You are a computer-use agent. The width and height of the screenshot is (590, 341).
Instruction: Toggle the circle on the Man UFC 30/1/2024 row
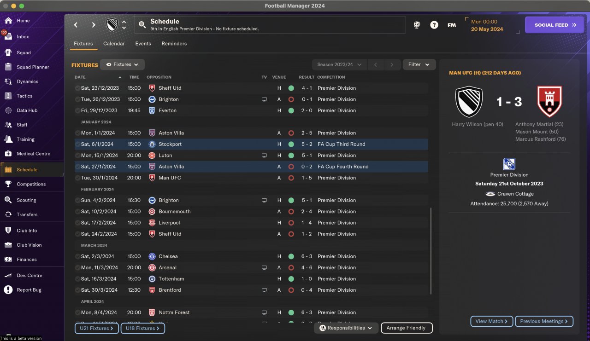77,178
